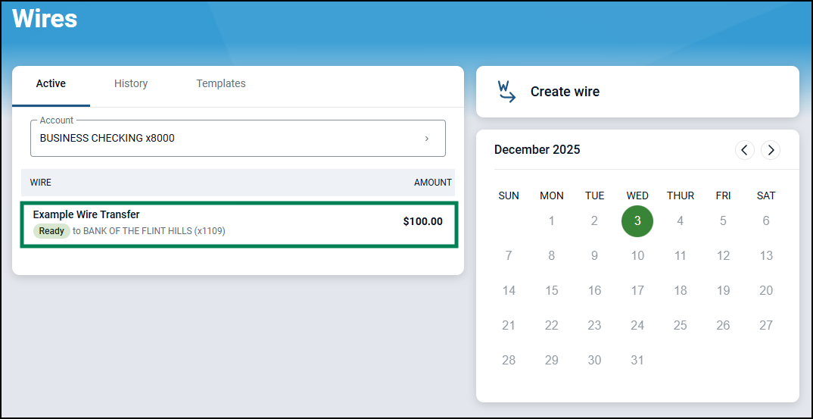Go to previous month in calendar
The height and width of the screenshot is (419, 813).
pyautogui.click(x=745, y=150)
